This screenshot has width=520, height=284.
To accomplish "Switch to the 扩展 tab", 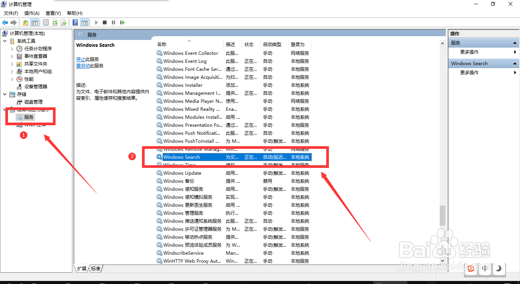I will [x=81, y=269].
